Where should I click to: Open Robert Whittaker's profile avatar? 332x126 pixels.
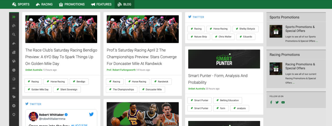tap(33, 116)
